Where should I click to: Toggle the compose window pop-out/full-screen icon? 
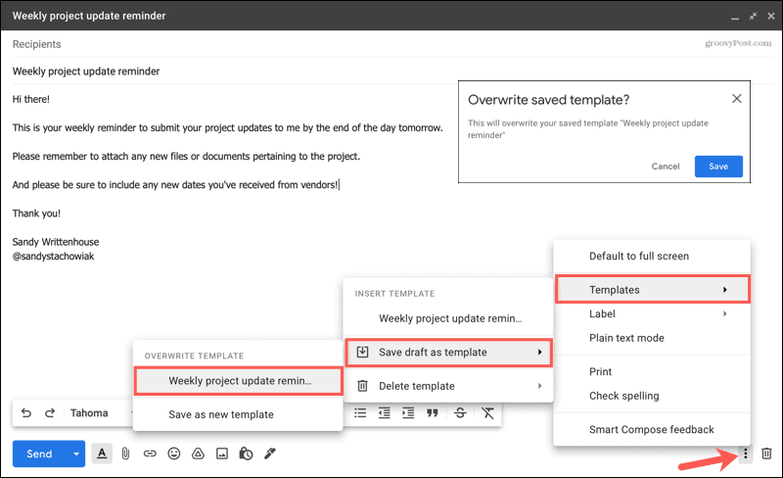[x=753, y=16]
